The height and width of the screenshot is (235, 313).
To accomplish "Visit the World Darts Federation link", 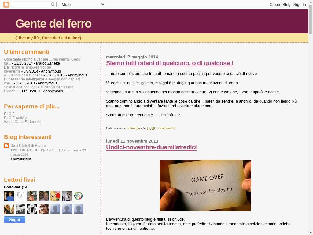I will [23, 122].
